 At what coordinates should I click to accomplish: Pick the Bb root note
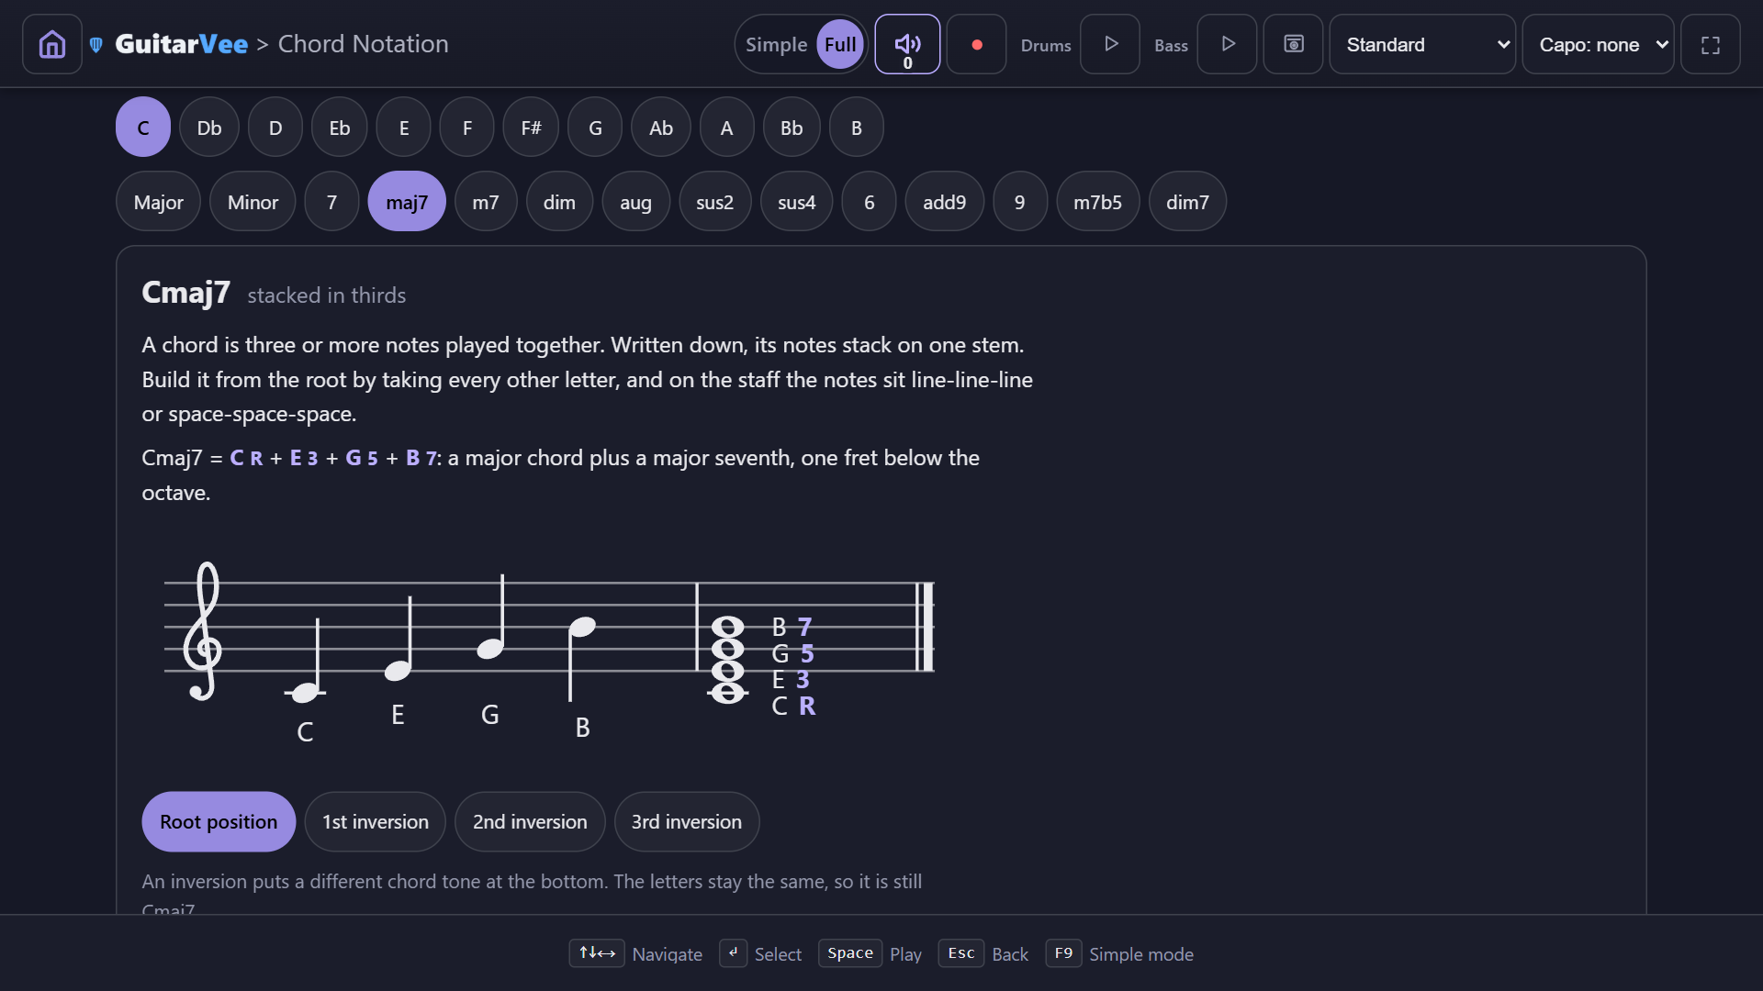[792, 128]
